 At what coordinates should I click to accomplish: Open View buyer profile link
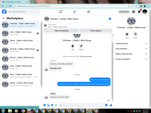tap(85, 56)
